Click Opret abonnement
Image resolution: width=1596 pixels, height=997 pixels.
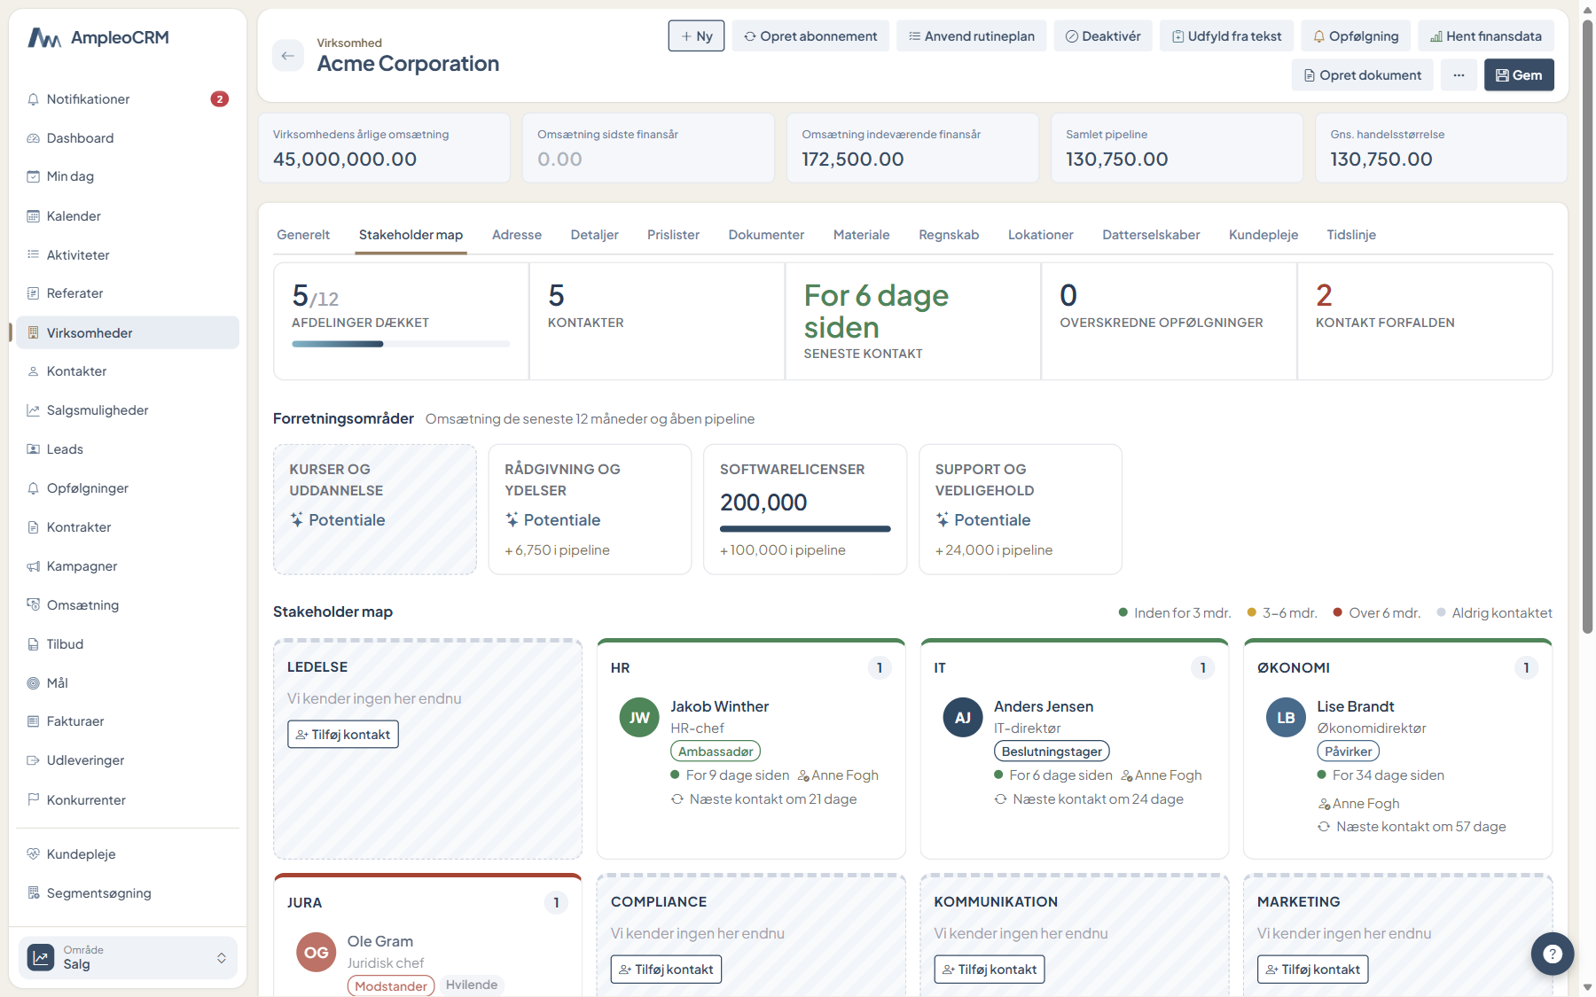pyautogui.click(x=810, y=36)
